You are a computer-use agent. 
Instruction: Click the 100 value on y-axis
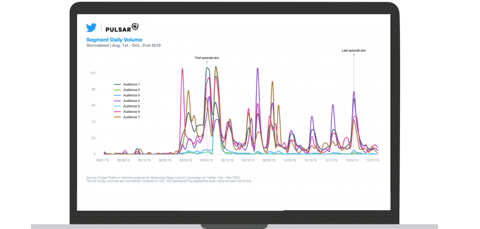click(93, 73)
